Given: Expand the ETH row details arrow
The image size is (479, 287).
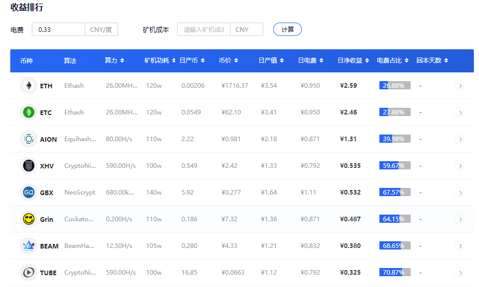Looking at the screenshot, I should pyautogui.click(x=459, y=86).
